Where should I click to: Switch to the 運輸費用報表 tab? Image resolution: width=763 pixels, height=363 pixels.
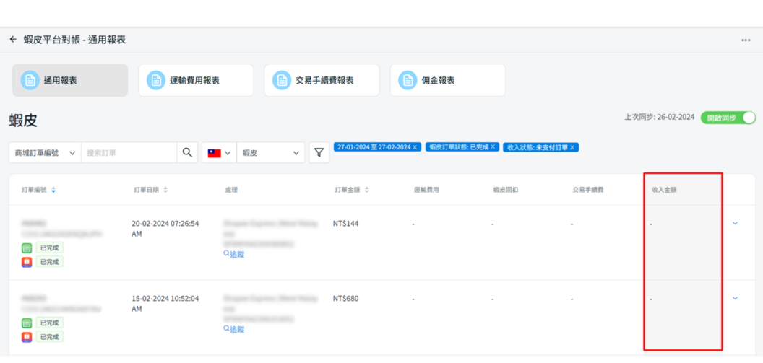tap(197, 81)
